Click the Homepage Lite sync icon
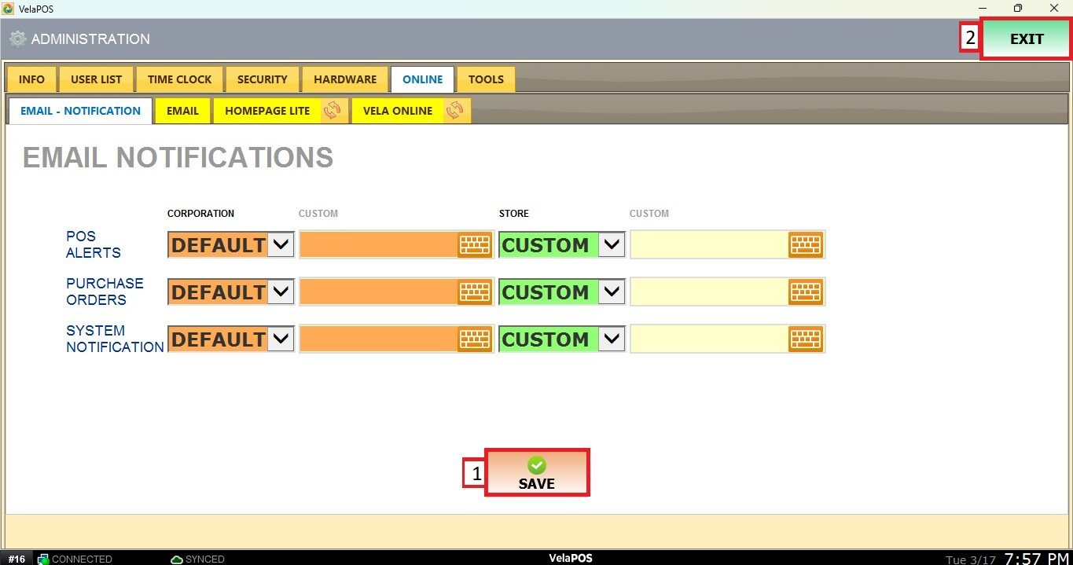This screenshot has height=565, width=1073. tap(332, 111)
